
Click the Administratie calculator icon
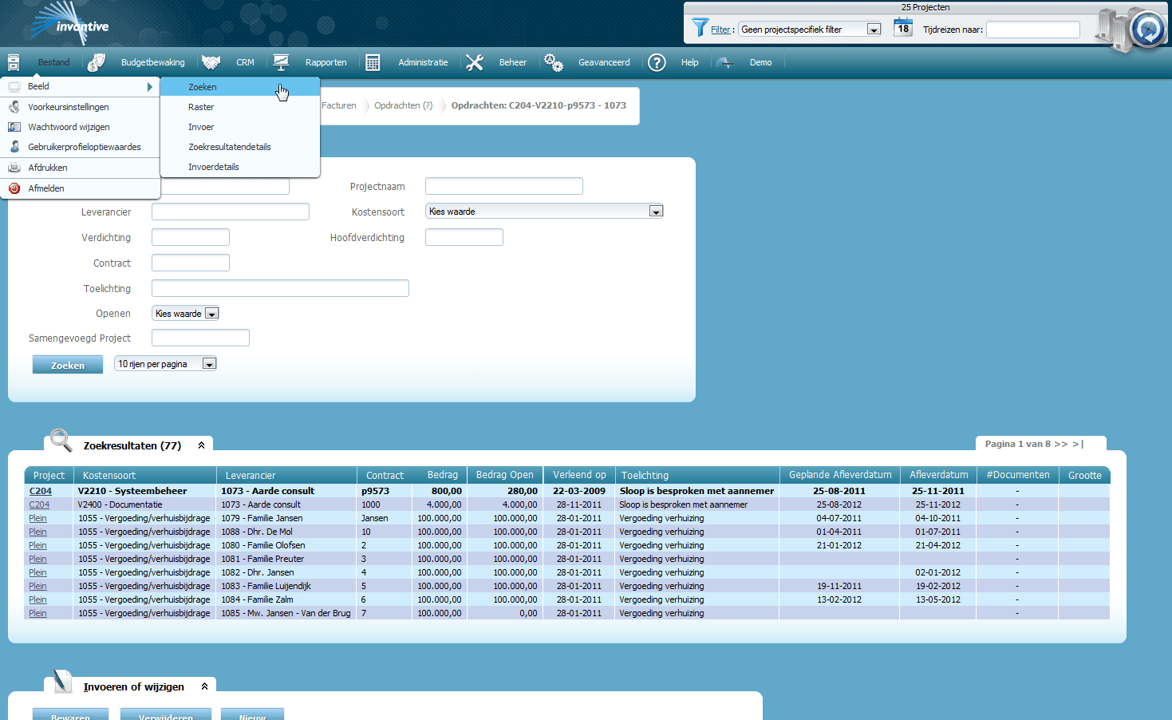pos(373,62)
